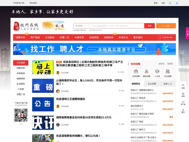
Task: Click the 写简历 link
Action: [170, 64]
